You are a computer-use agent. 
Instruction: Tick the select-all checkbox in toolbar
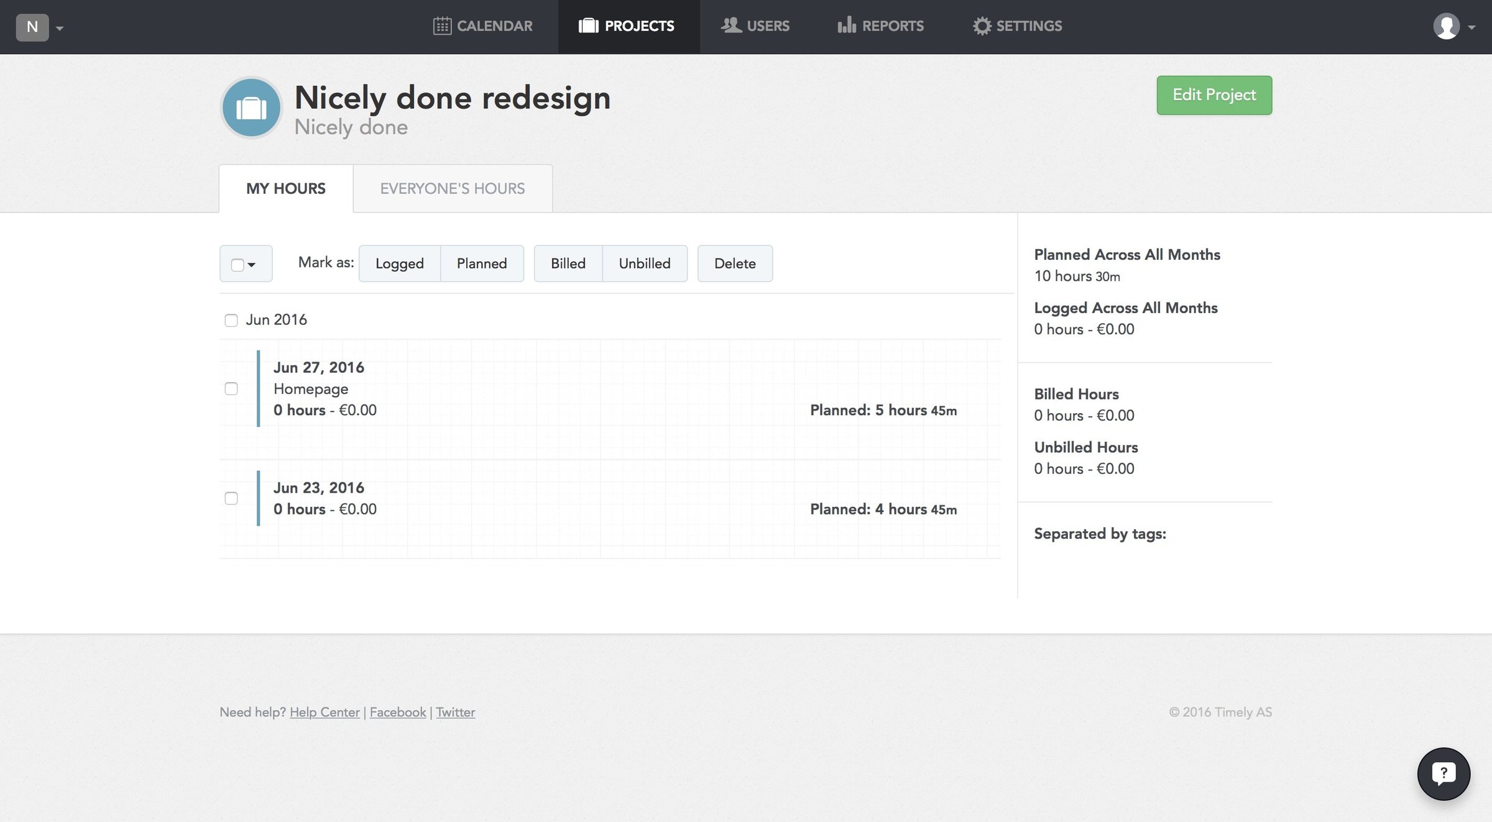click(237, 265)
